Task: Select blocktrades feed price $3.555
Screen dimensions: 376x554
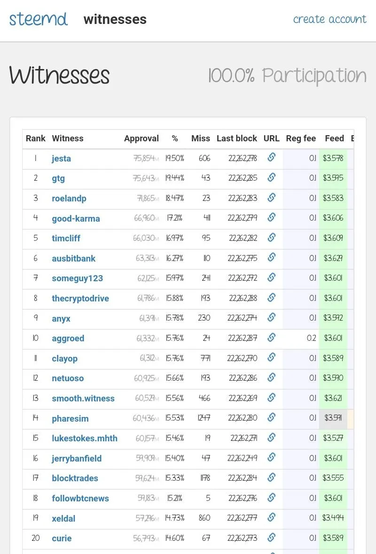Action: 333,478
